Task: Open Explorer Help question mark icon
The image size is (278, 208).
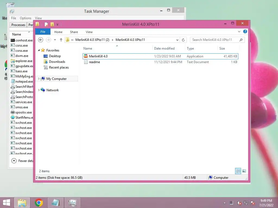Action: (245, 31)
